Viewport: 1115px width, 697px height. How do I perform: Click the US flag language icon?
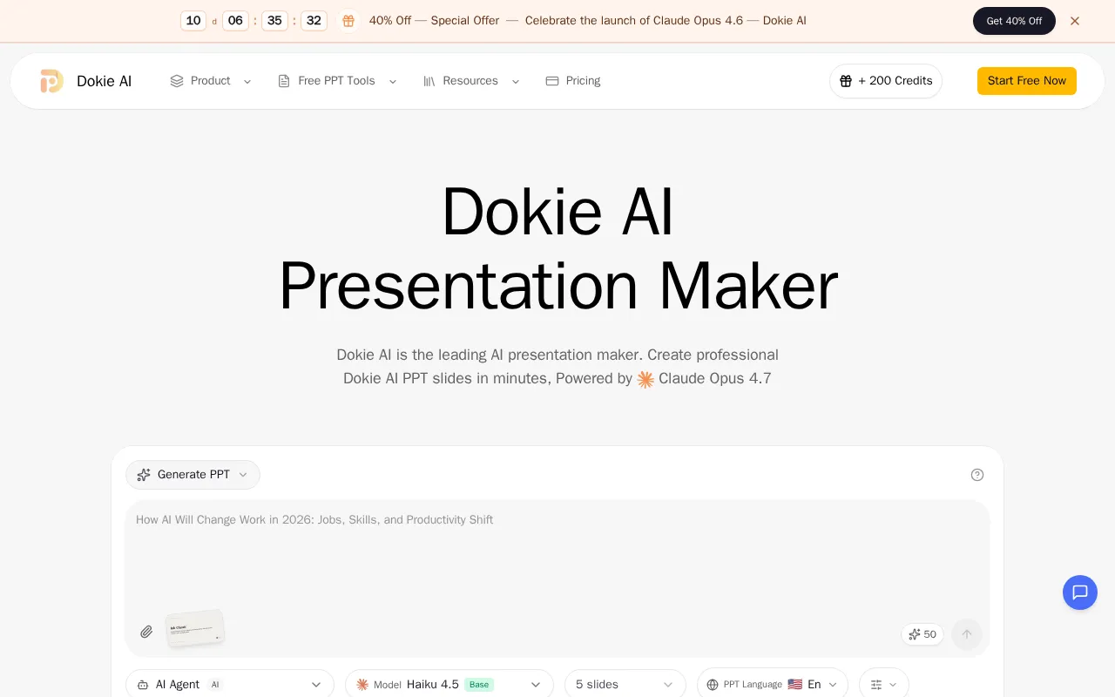(x=795, y=684)
